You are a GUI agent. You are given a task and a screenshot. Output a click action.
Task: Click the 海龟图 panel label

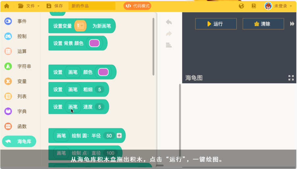tap(194, 78)
